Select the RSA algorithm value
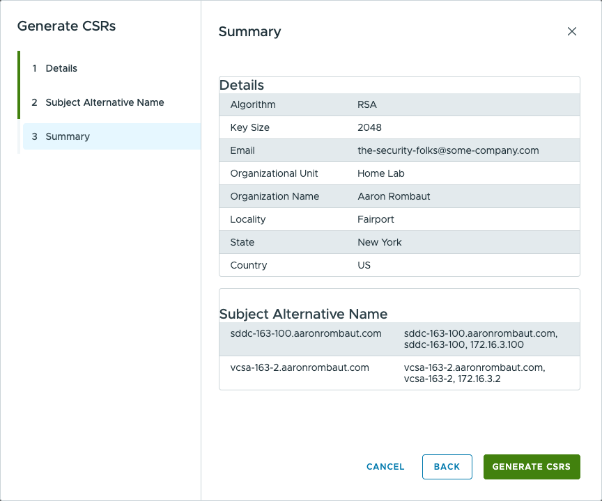 [367, 104]
